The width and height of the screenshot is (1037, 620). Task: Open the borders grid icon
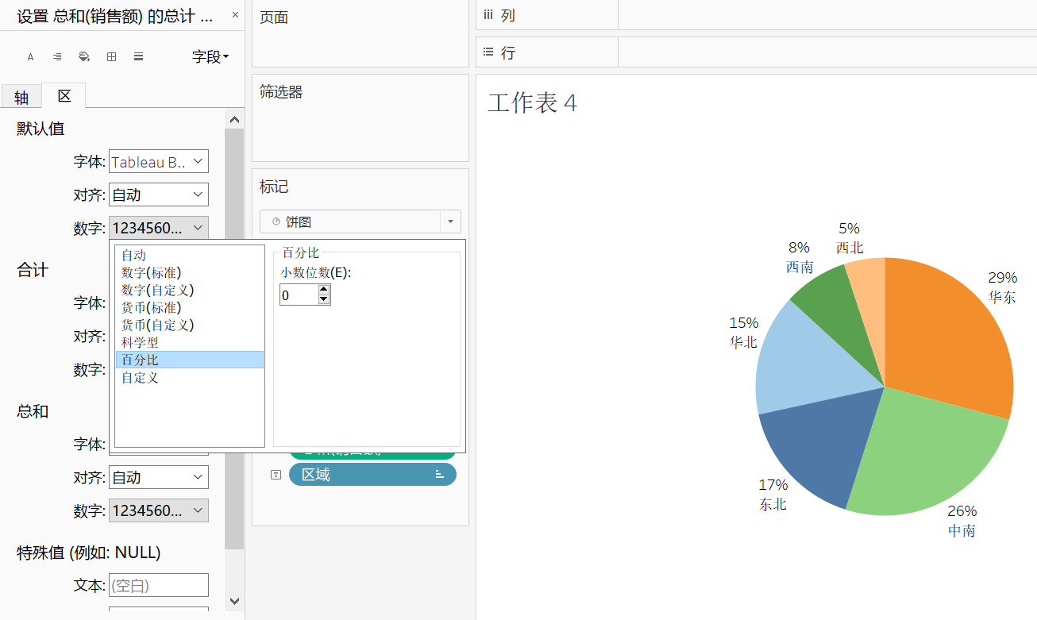[x=111, y=57]
